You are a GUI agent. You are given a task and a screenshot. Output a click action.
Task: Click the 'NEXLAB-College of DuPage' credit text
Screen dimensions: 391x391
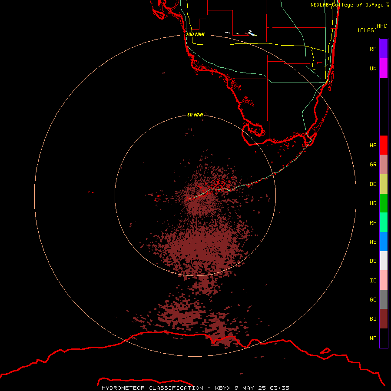347,5
